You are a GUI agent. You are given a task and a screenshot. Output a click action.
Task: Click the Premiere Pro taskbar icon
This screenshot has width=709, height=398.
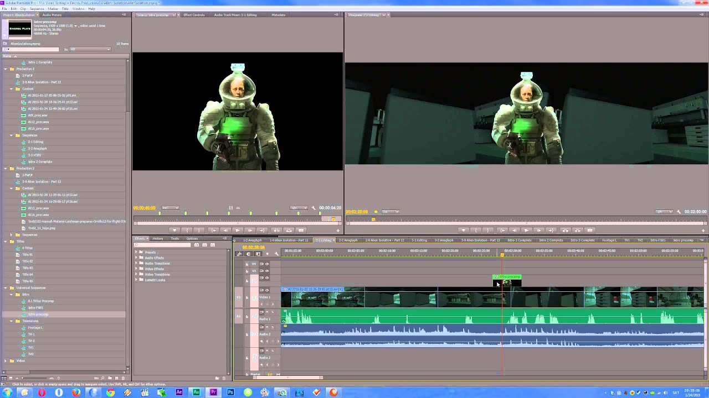(213, 392)
